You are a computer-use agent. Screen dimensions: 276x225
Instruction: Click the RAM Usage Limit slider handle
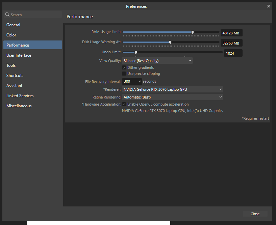point(193,32)
